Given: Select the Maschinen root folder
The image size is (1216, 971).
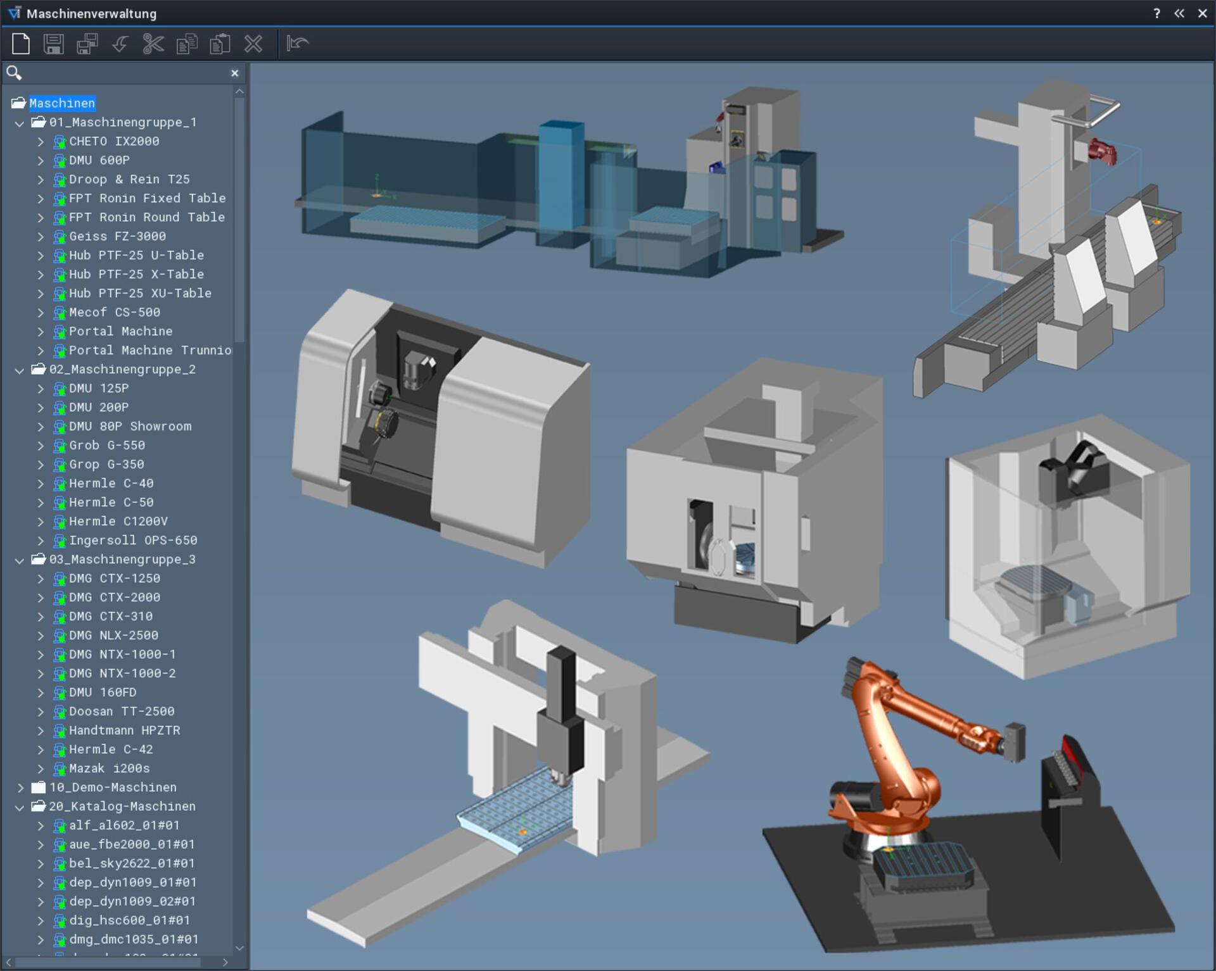Looking at the screenshot, I should [61, 103].
